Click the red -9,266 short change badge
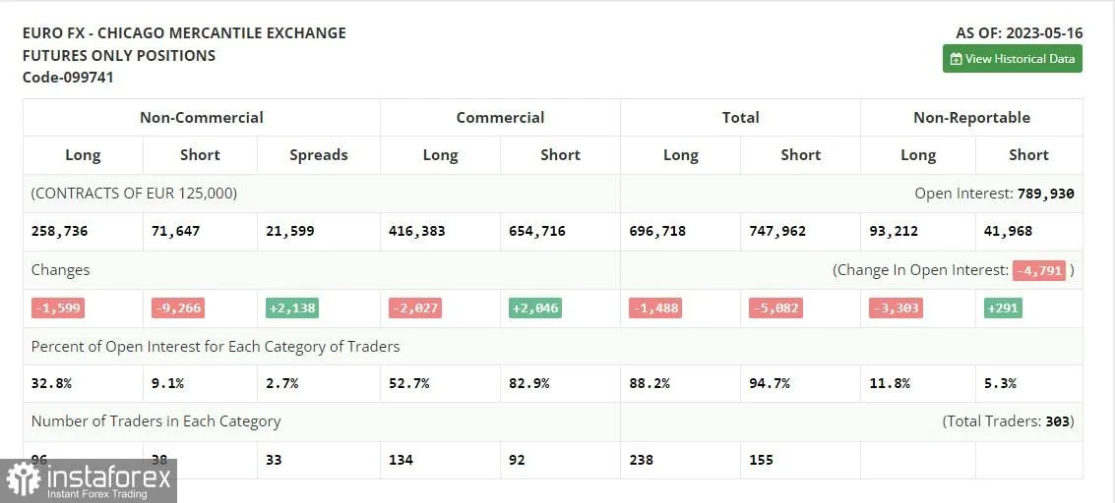This screenshot has width=1115, height=503. click(x=178, y=307)
